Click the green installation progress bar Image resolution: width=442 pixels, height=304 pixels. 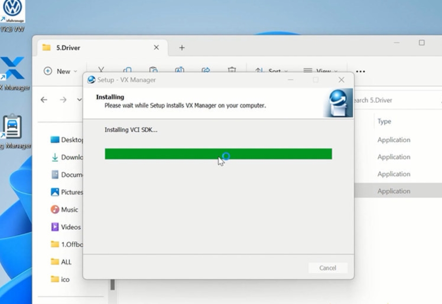[218, 154]
